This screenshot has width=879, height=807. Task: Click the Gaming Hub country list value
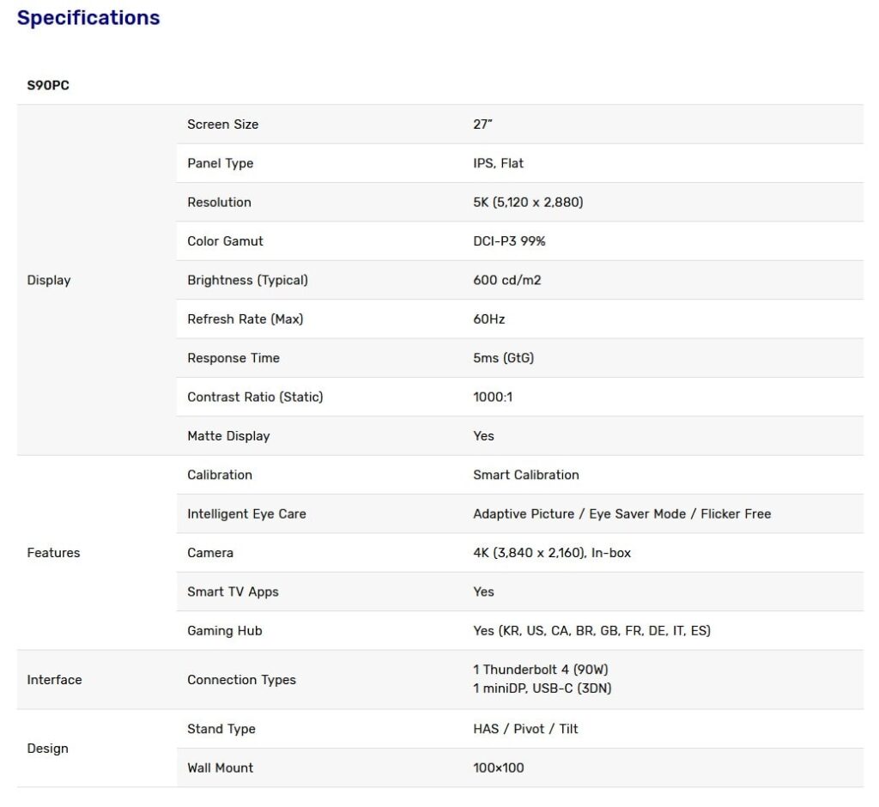591,631
